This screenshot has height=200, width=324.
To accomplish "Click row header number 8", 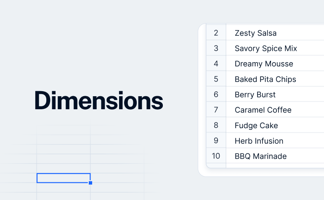I will tap(216, 125).
